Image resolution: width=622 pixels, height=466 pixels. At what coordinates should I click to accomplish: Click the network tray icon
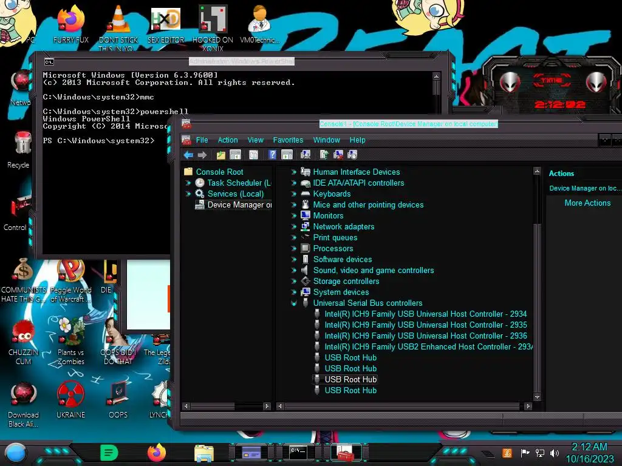point(540,453)
